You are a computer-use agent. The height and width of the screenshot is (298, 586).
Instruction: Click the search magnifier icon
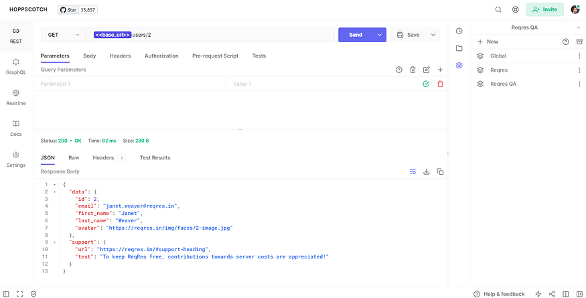point(498,10)
